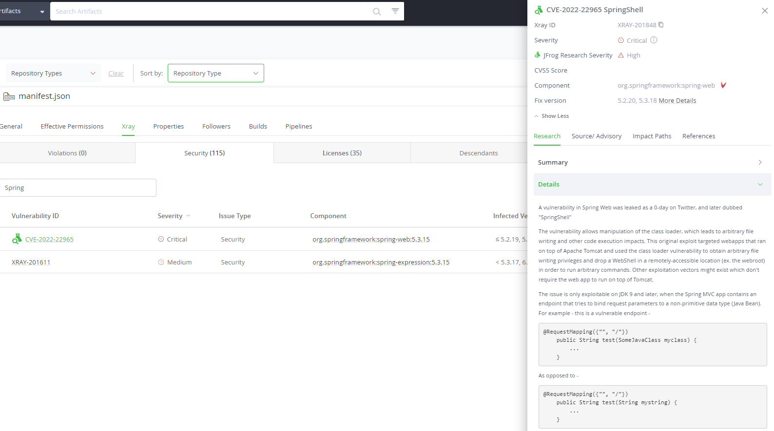Select the Security (115) sub-tab
This screenshot has width=774, height=431.
205,153
